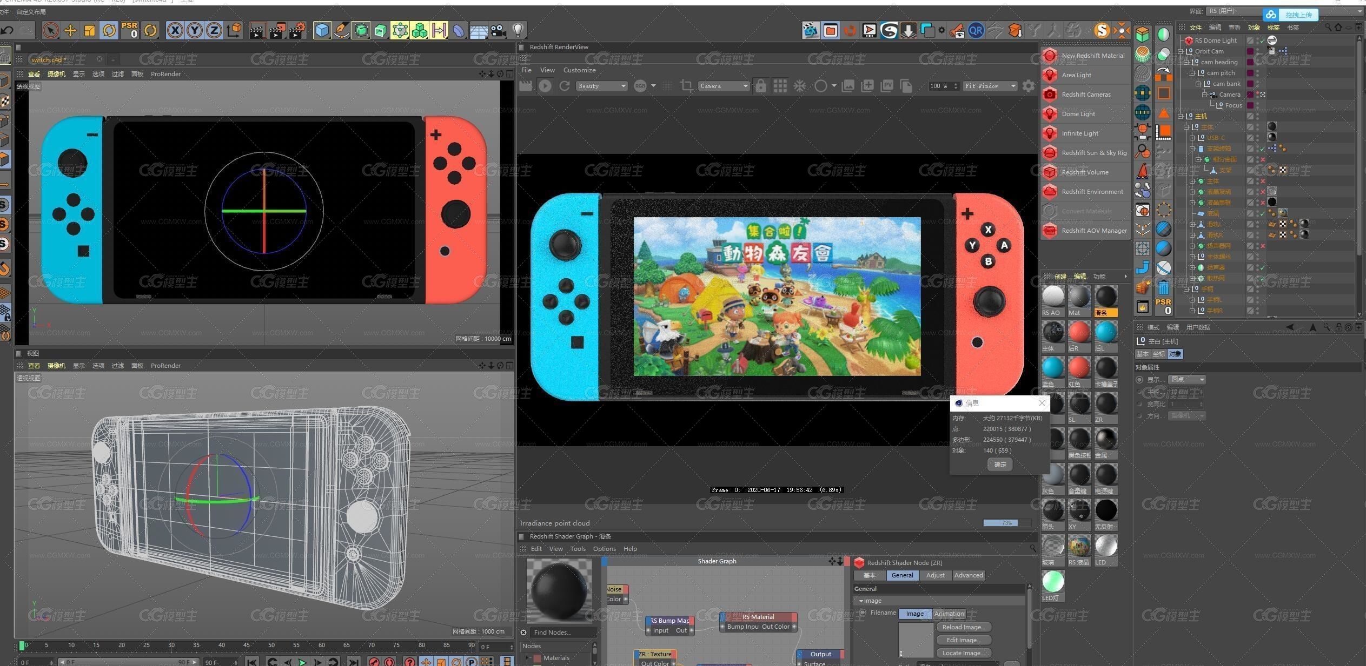Expand the Materials node list entry

[x=528, y=658]
